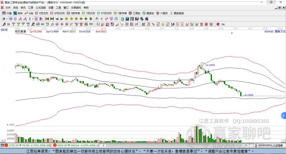Click the n² square number tool
The width and height of the screenshot is (286, 154).
[x=47, y=24]
